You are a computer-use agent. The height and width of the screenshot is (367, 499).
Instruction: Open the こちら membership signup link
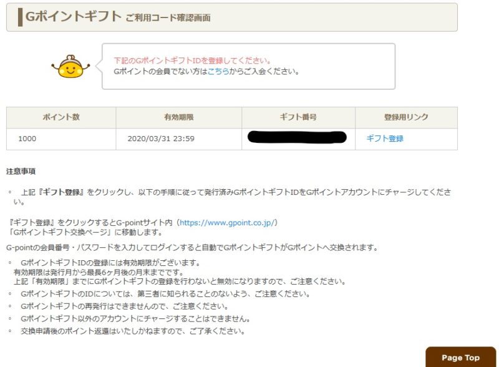pyautogui.click(x=218, y=71)
